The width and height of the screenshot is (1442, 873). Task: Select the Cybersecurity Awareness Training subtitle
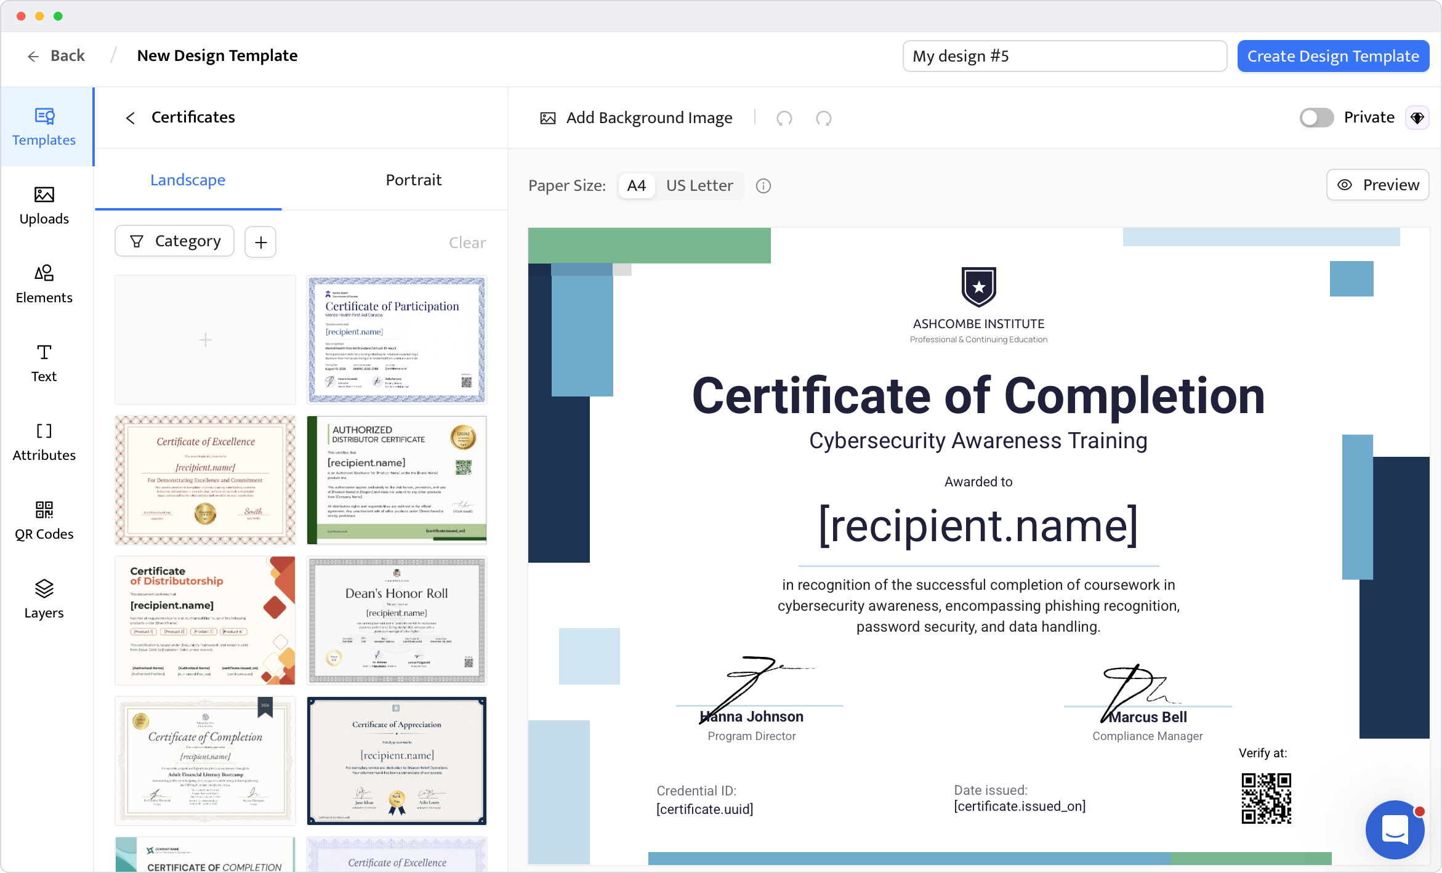pyautogui.click(x=978, y=441)
